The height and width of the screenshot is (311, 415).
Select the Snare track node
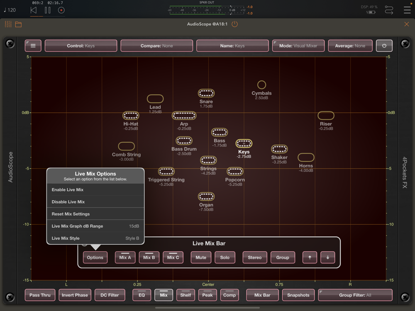[206, 93]
